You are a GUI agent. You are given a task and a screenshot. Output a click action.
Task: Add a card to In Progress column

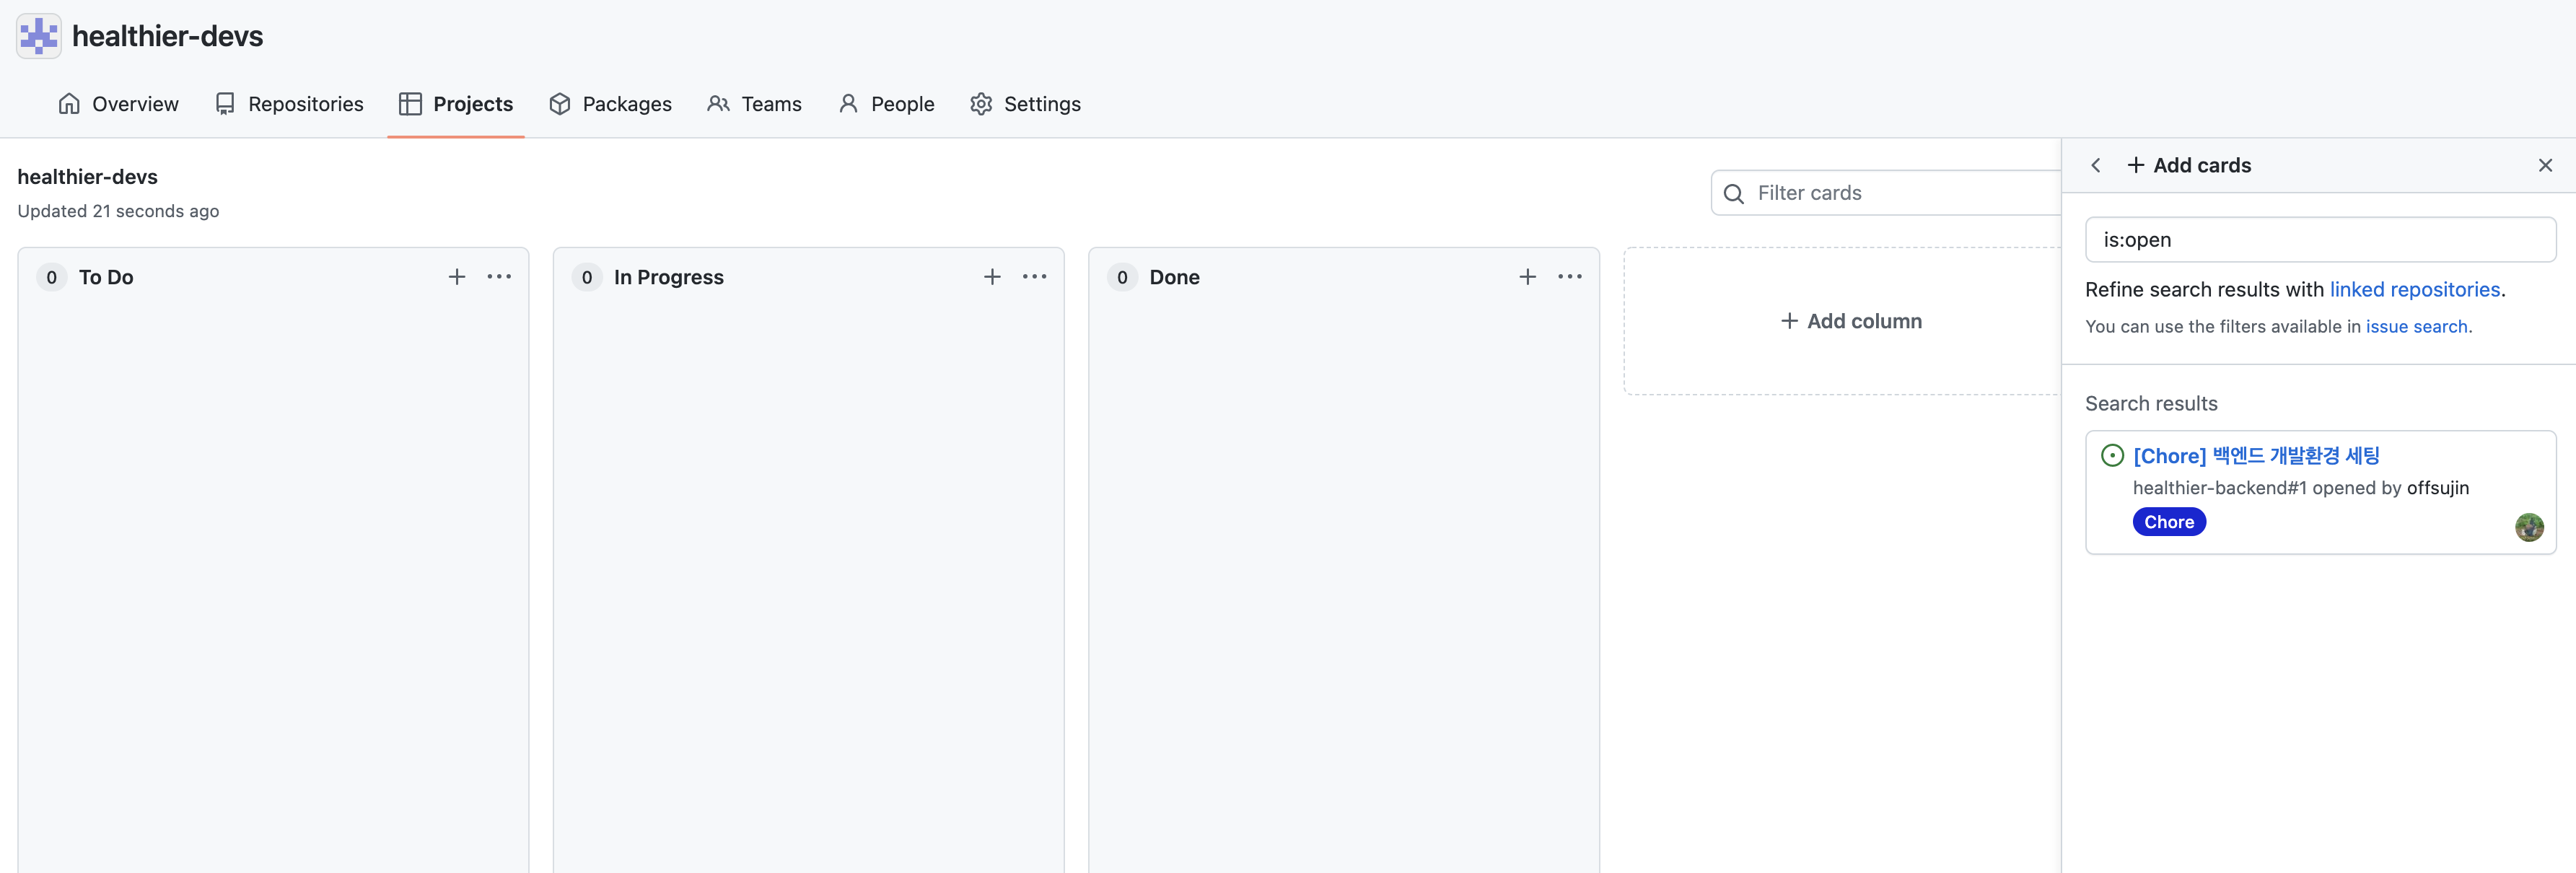(992, 277)
